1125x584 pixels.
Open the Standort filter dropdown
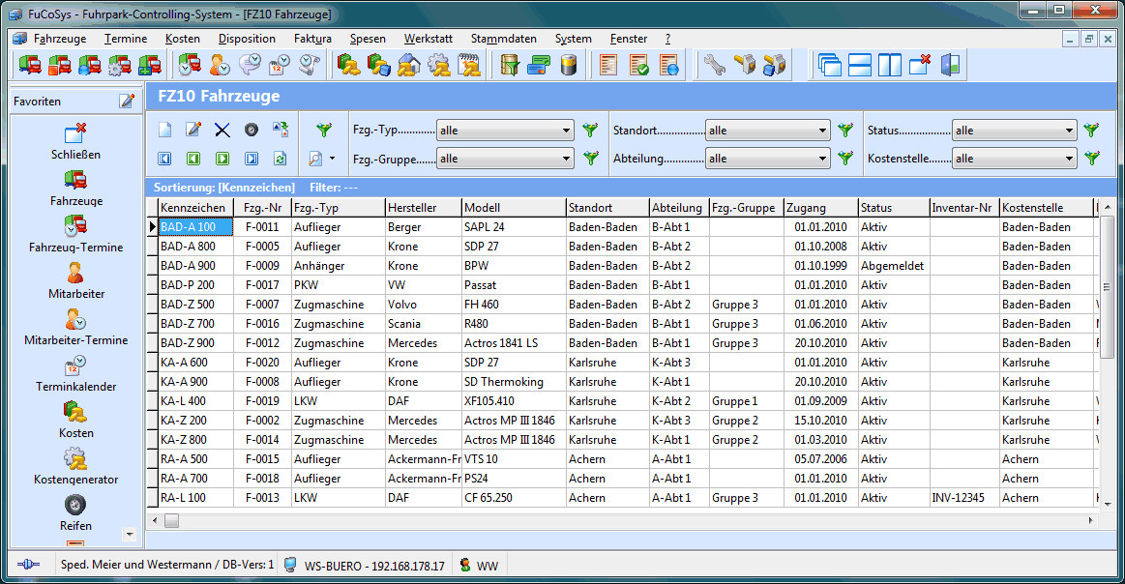[822, 131]
